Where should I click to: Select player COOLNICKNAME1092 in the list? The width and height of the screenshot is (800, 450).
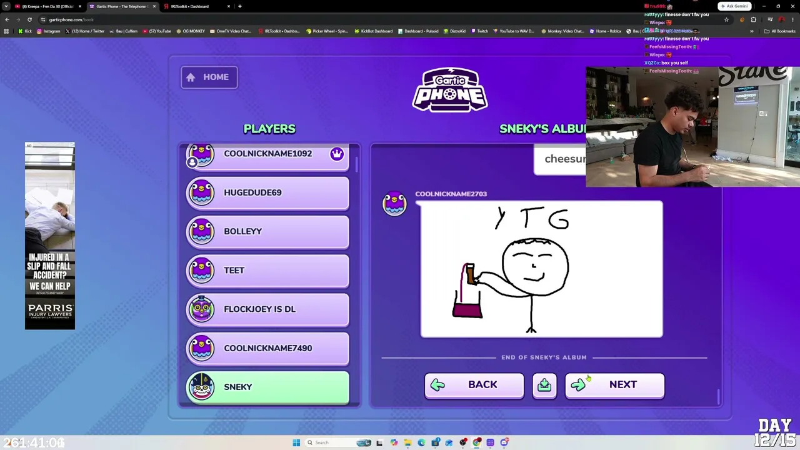[267, 155]
